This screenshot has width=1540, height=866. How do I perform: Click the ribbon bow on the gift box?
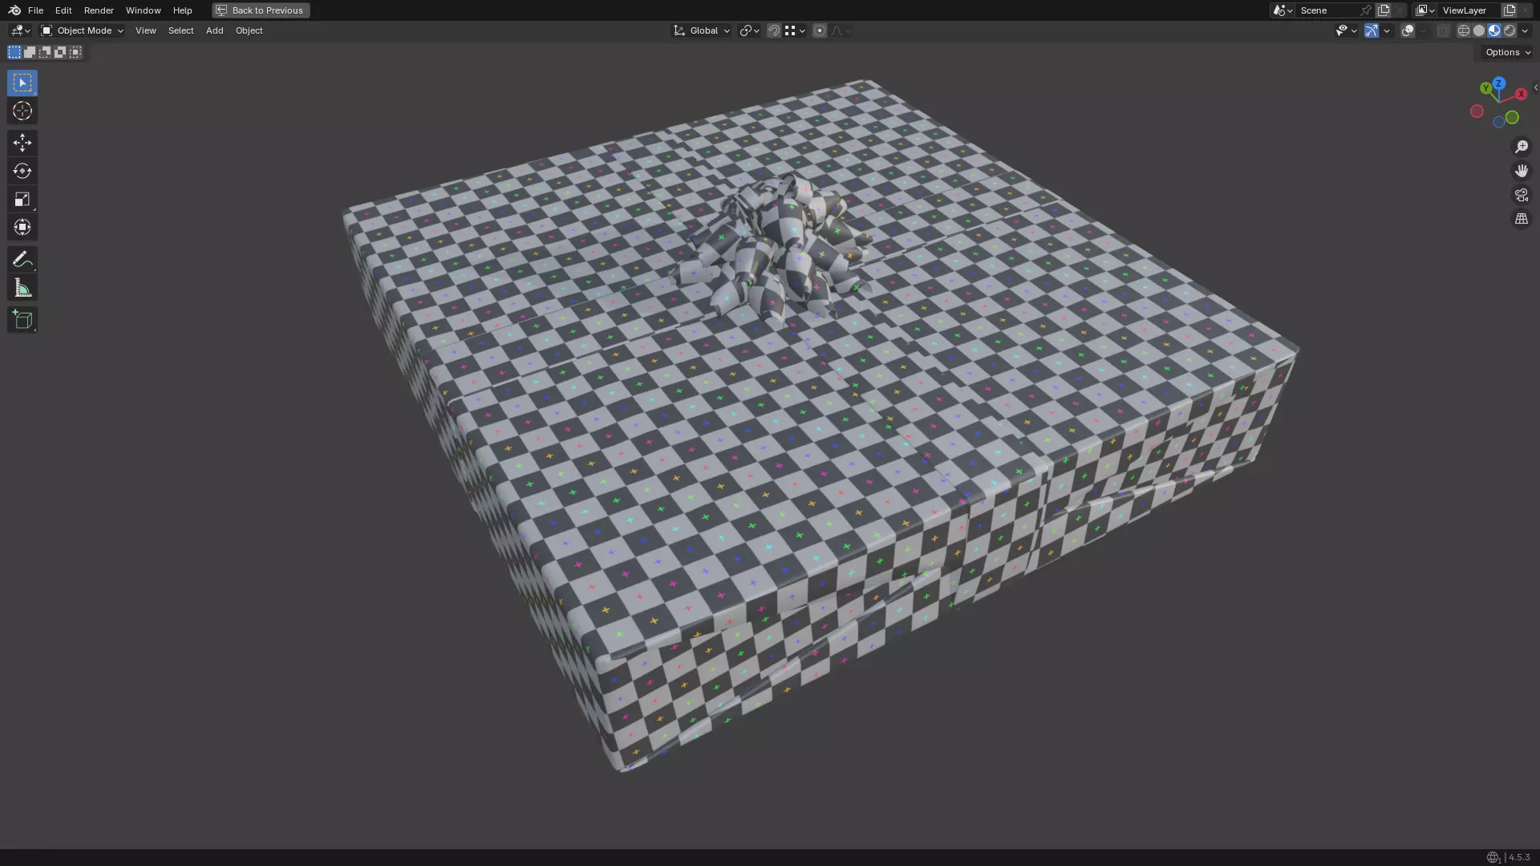click(x=772, y=253)
